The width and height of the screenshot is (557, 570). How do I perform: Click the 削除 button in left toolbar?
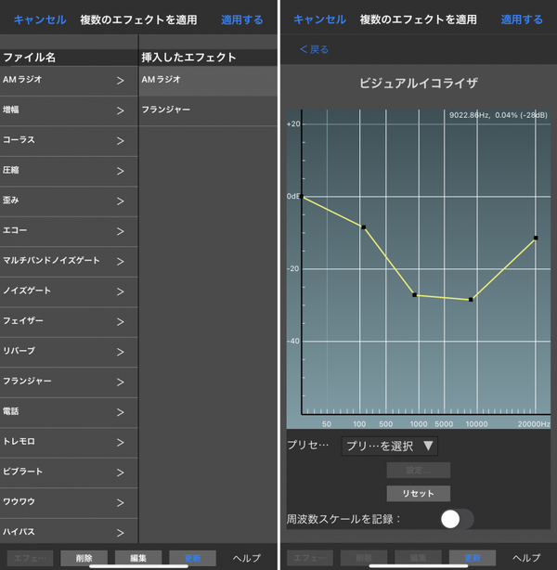[x=84, y=558]
